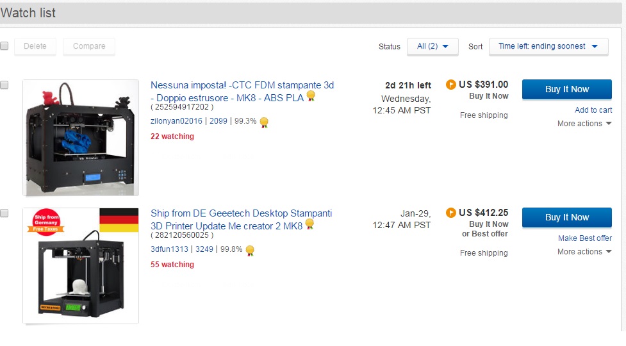Open the Status All (2) dropdown
Screen dimensions: 626x346
(x=432, y=46)
